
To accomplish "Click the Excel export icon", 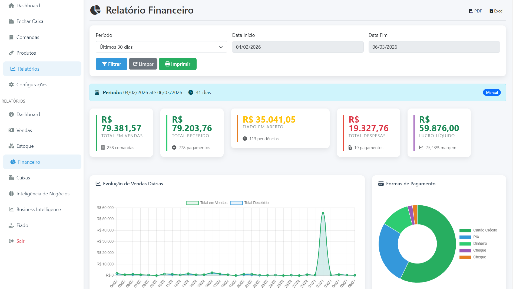I will point(491,11).
